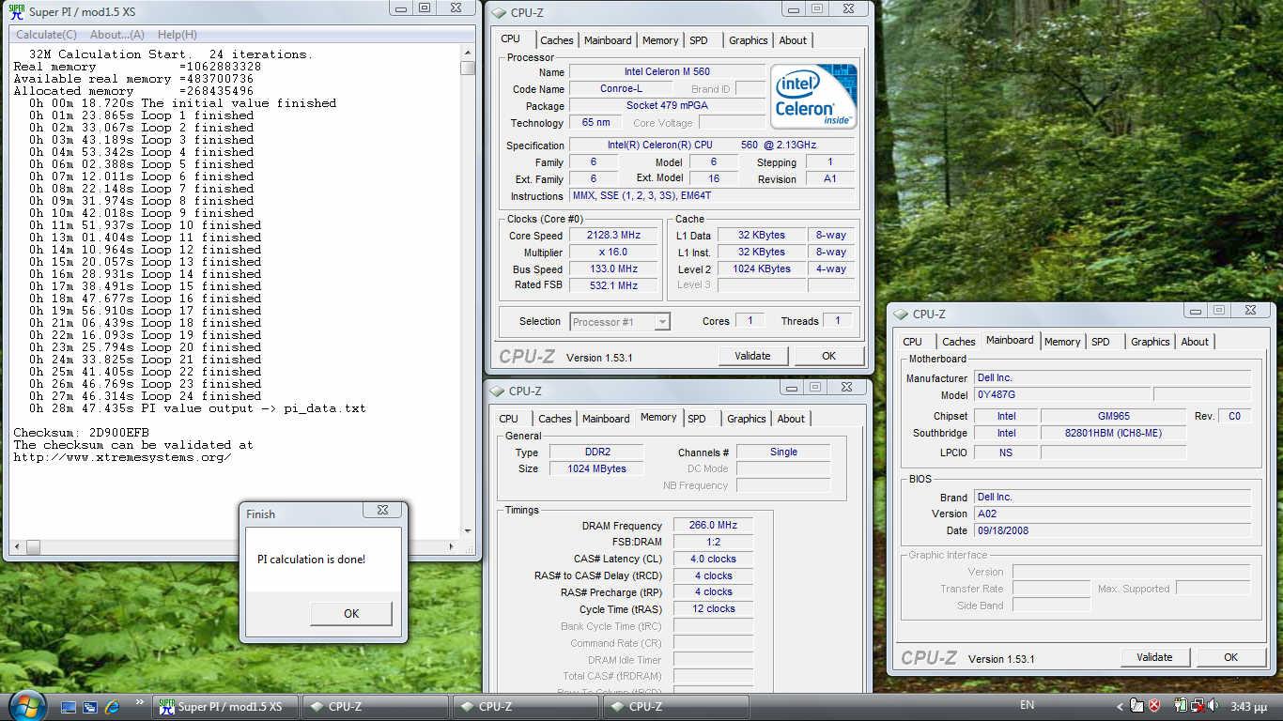This screenshot has height=721, width=1283.
Task: Click the xtremesystems.org URL text in Super PI
Action: [x=122, y=457]
